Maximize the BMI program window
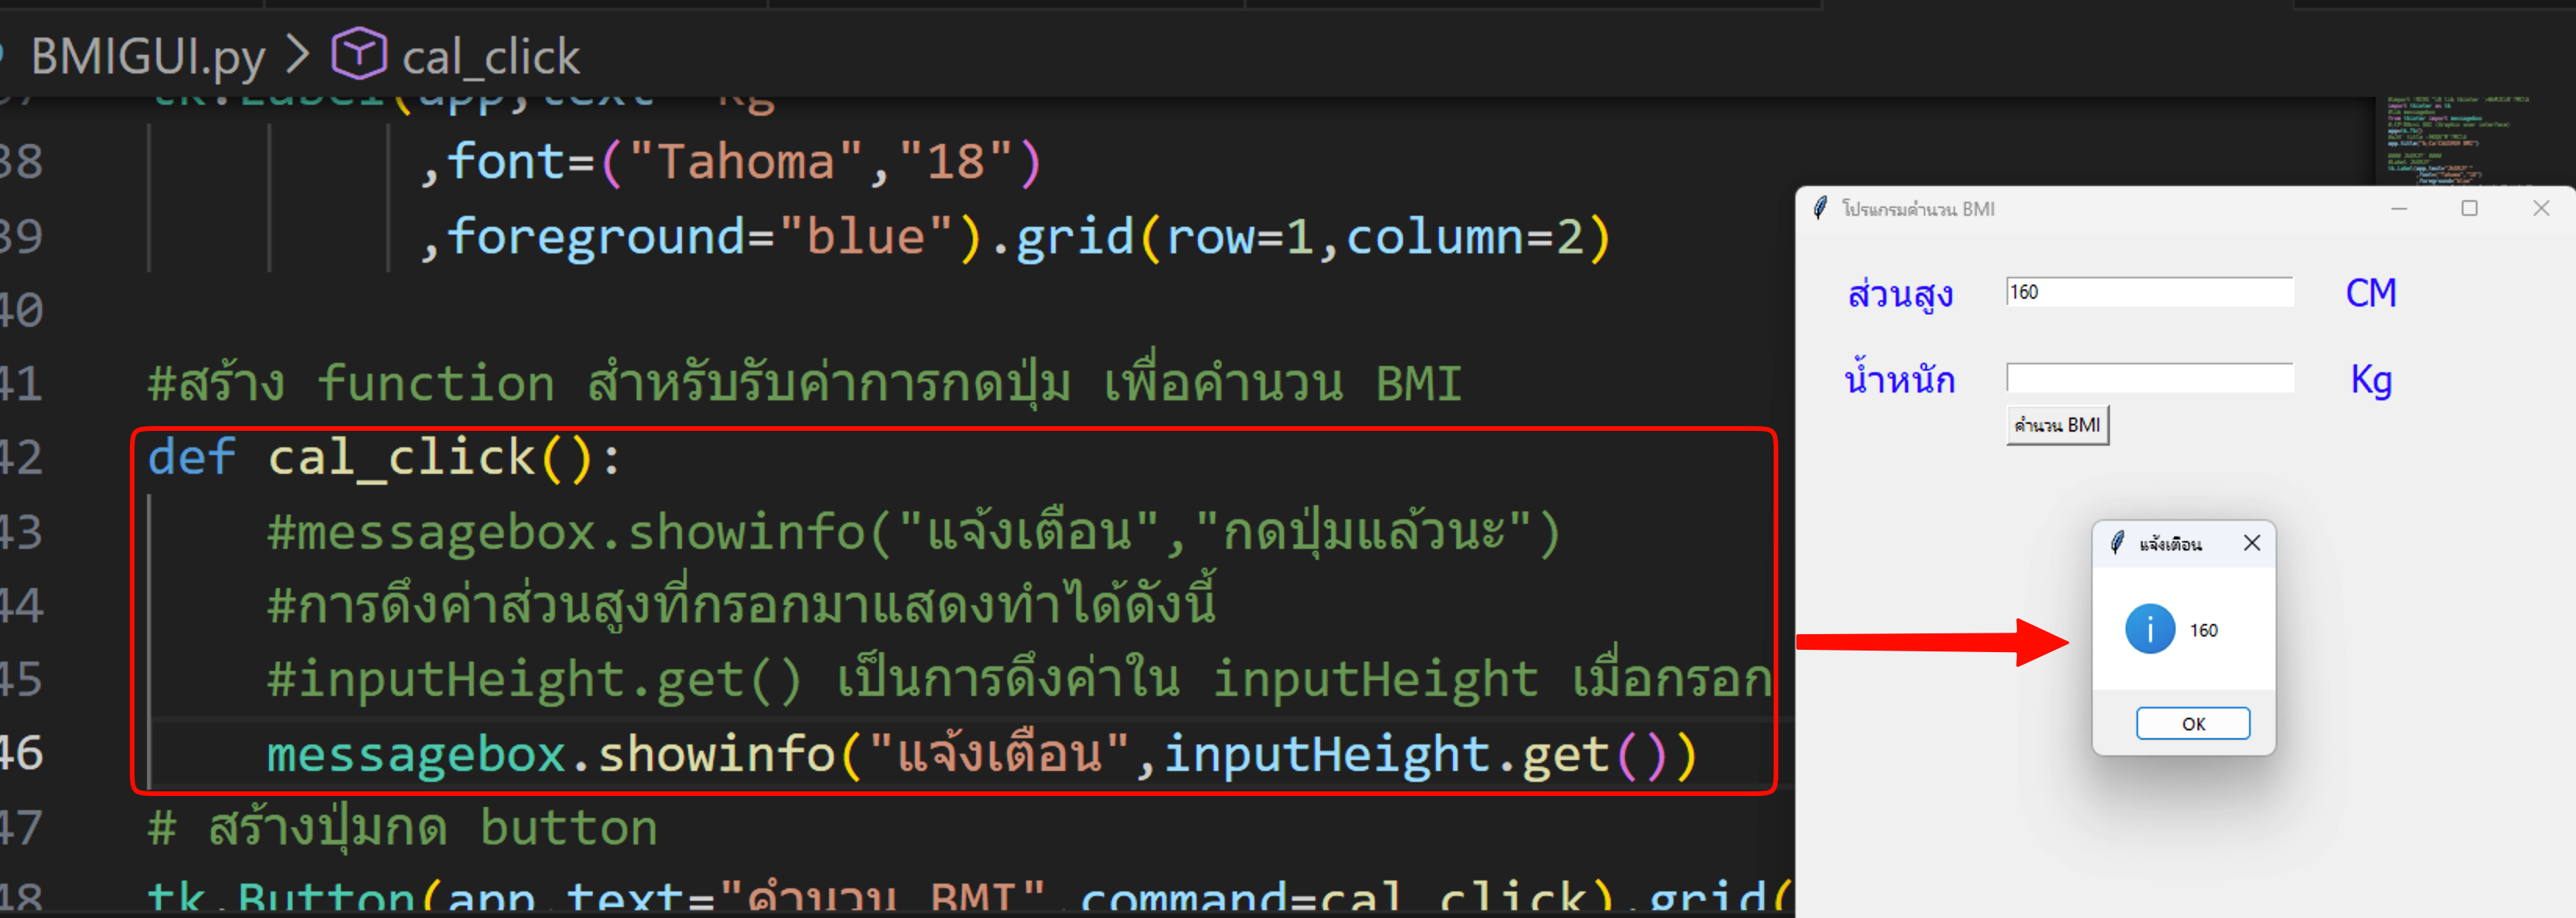This screenshot has height=918, width=2576. pyautogui.click(x=2469, y=208)
